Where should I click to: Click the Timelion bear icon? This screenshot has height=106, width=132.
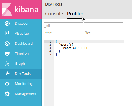tap(7, 54)
